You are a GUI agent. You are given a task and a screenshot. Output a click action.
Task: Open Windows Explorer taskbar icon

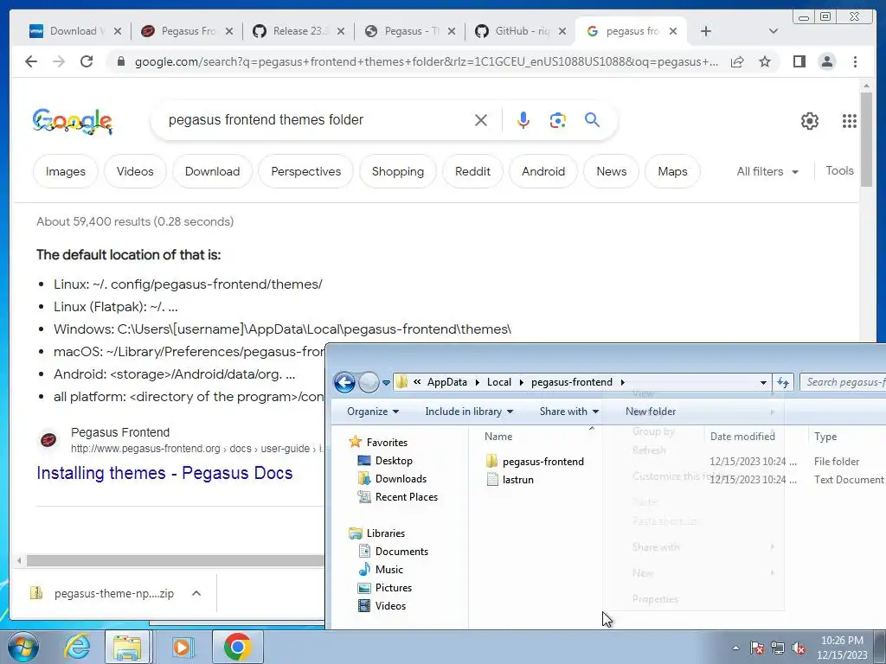point(128,647)
